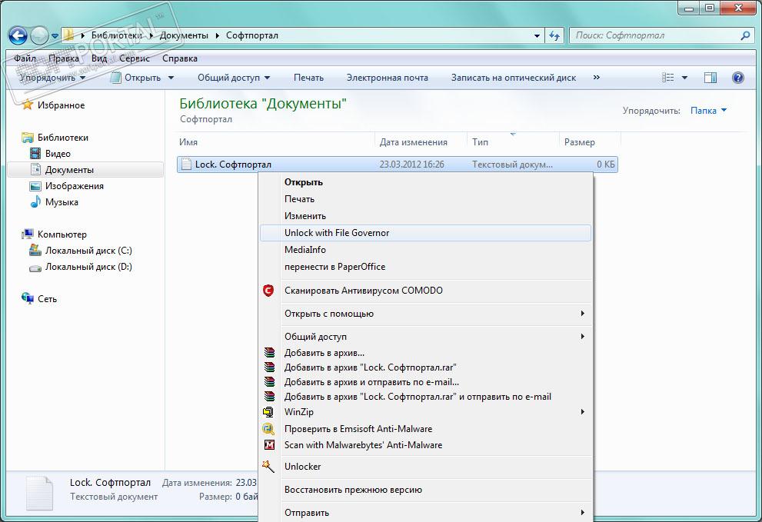
Task: Toggle the preview pane icon
Action: [710, 78]
